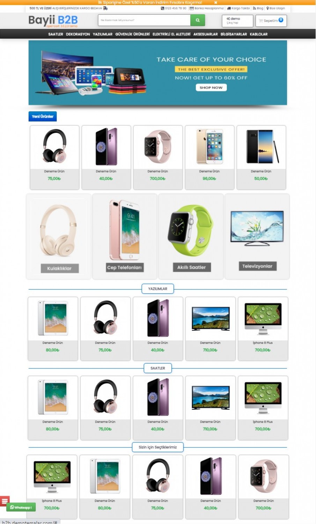316x524 pixels.
Task: Open Kargo Takibi shipment tracking link
Action: click(238, 8)
